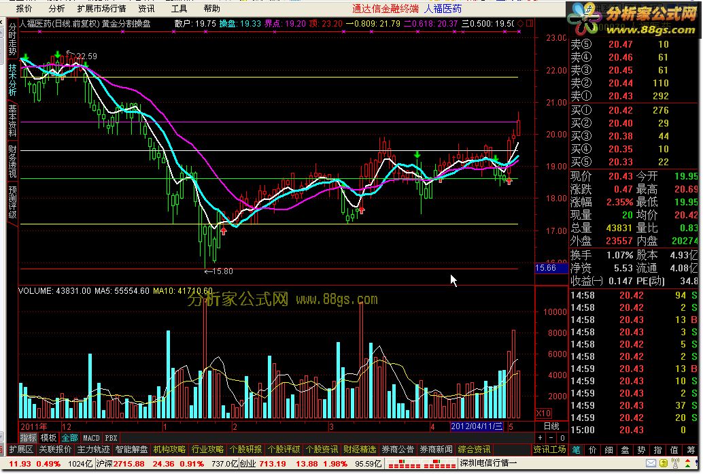Click the 资讯工场 button
703x474 pixels.
[x=549, y=450]
